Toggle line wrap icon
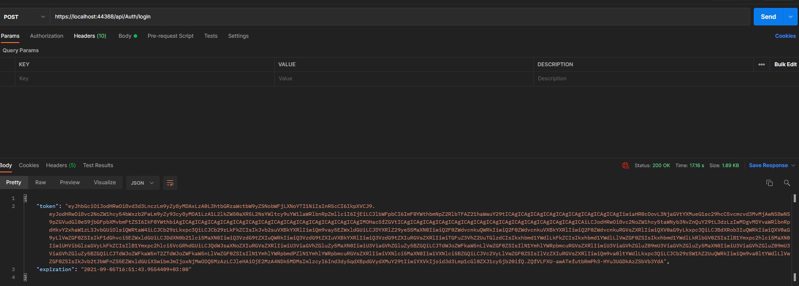Image resolution: width=799 pixels, height=286 pixels. 170,183
